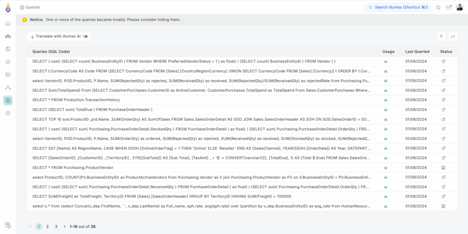This screenshot has height=234, width=468.
Task: Open the chat notifications icon in header
Action: click(x=449, y=7)
